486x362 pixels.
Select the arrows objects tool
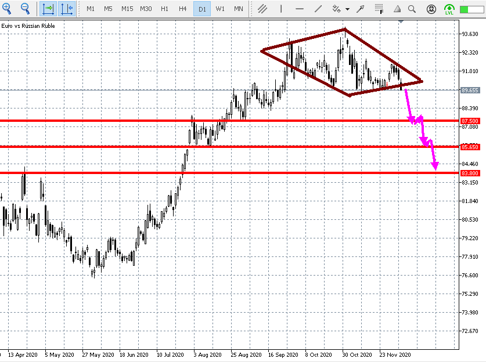tap(336, 9)
